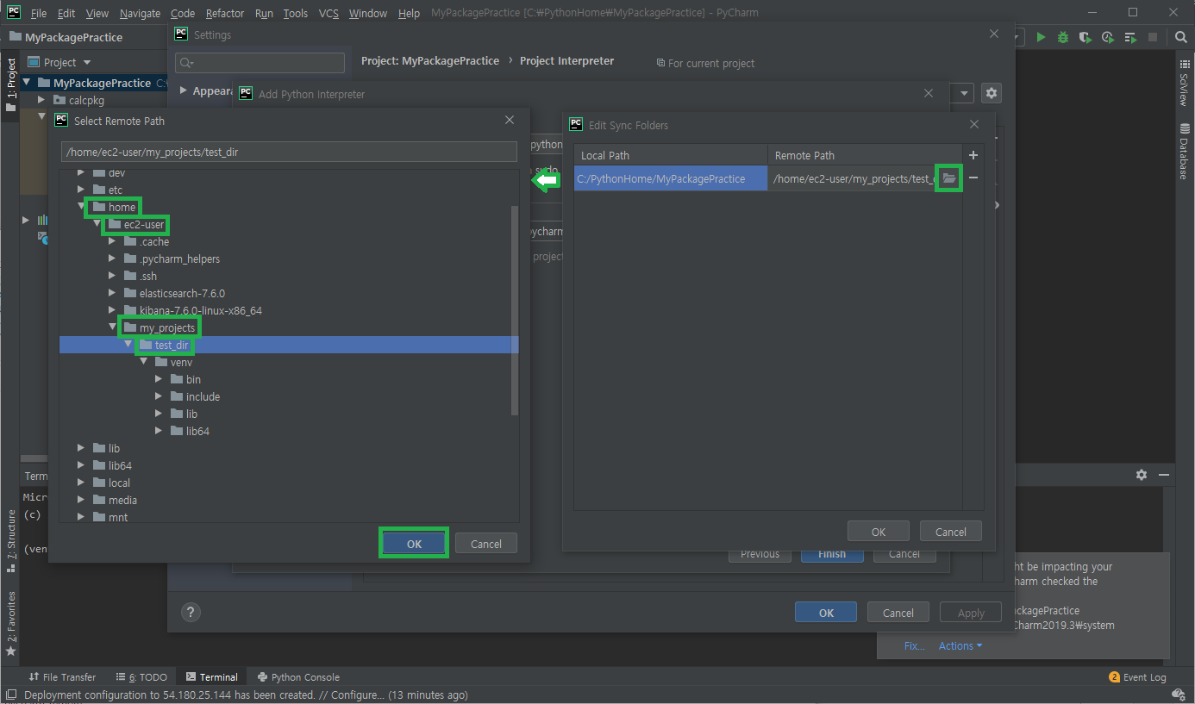
Task: Expand the lib64 folder under venv
Action: pos(159,431)
